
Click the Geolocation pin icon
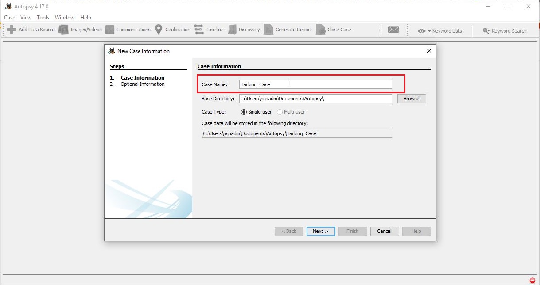[159, 30]
